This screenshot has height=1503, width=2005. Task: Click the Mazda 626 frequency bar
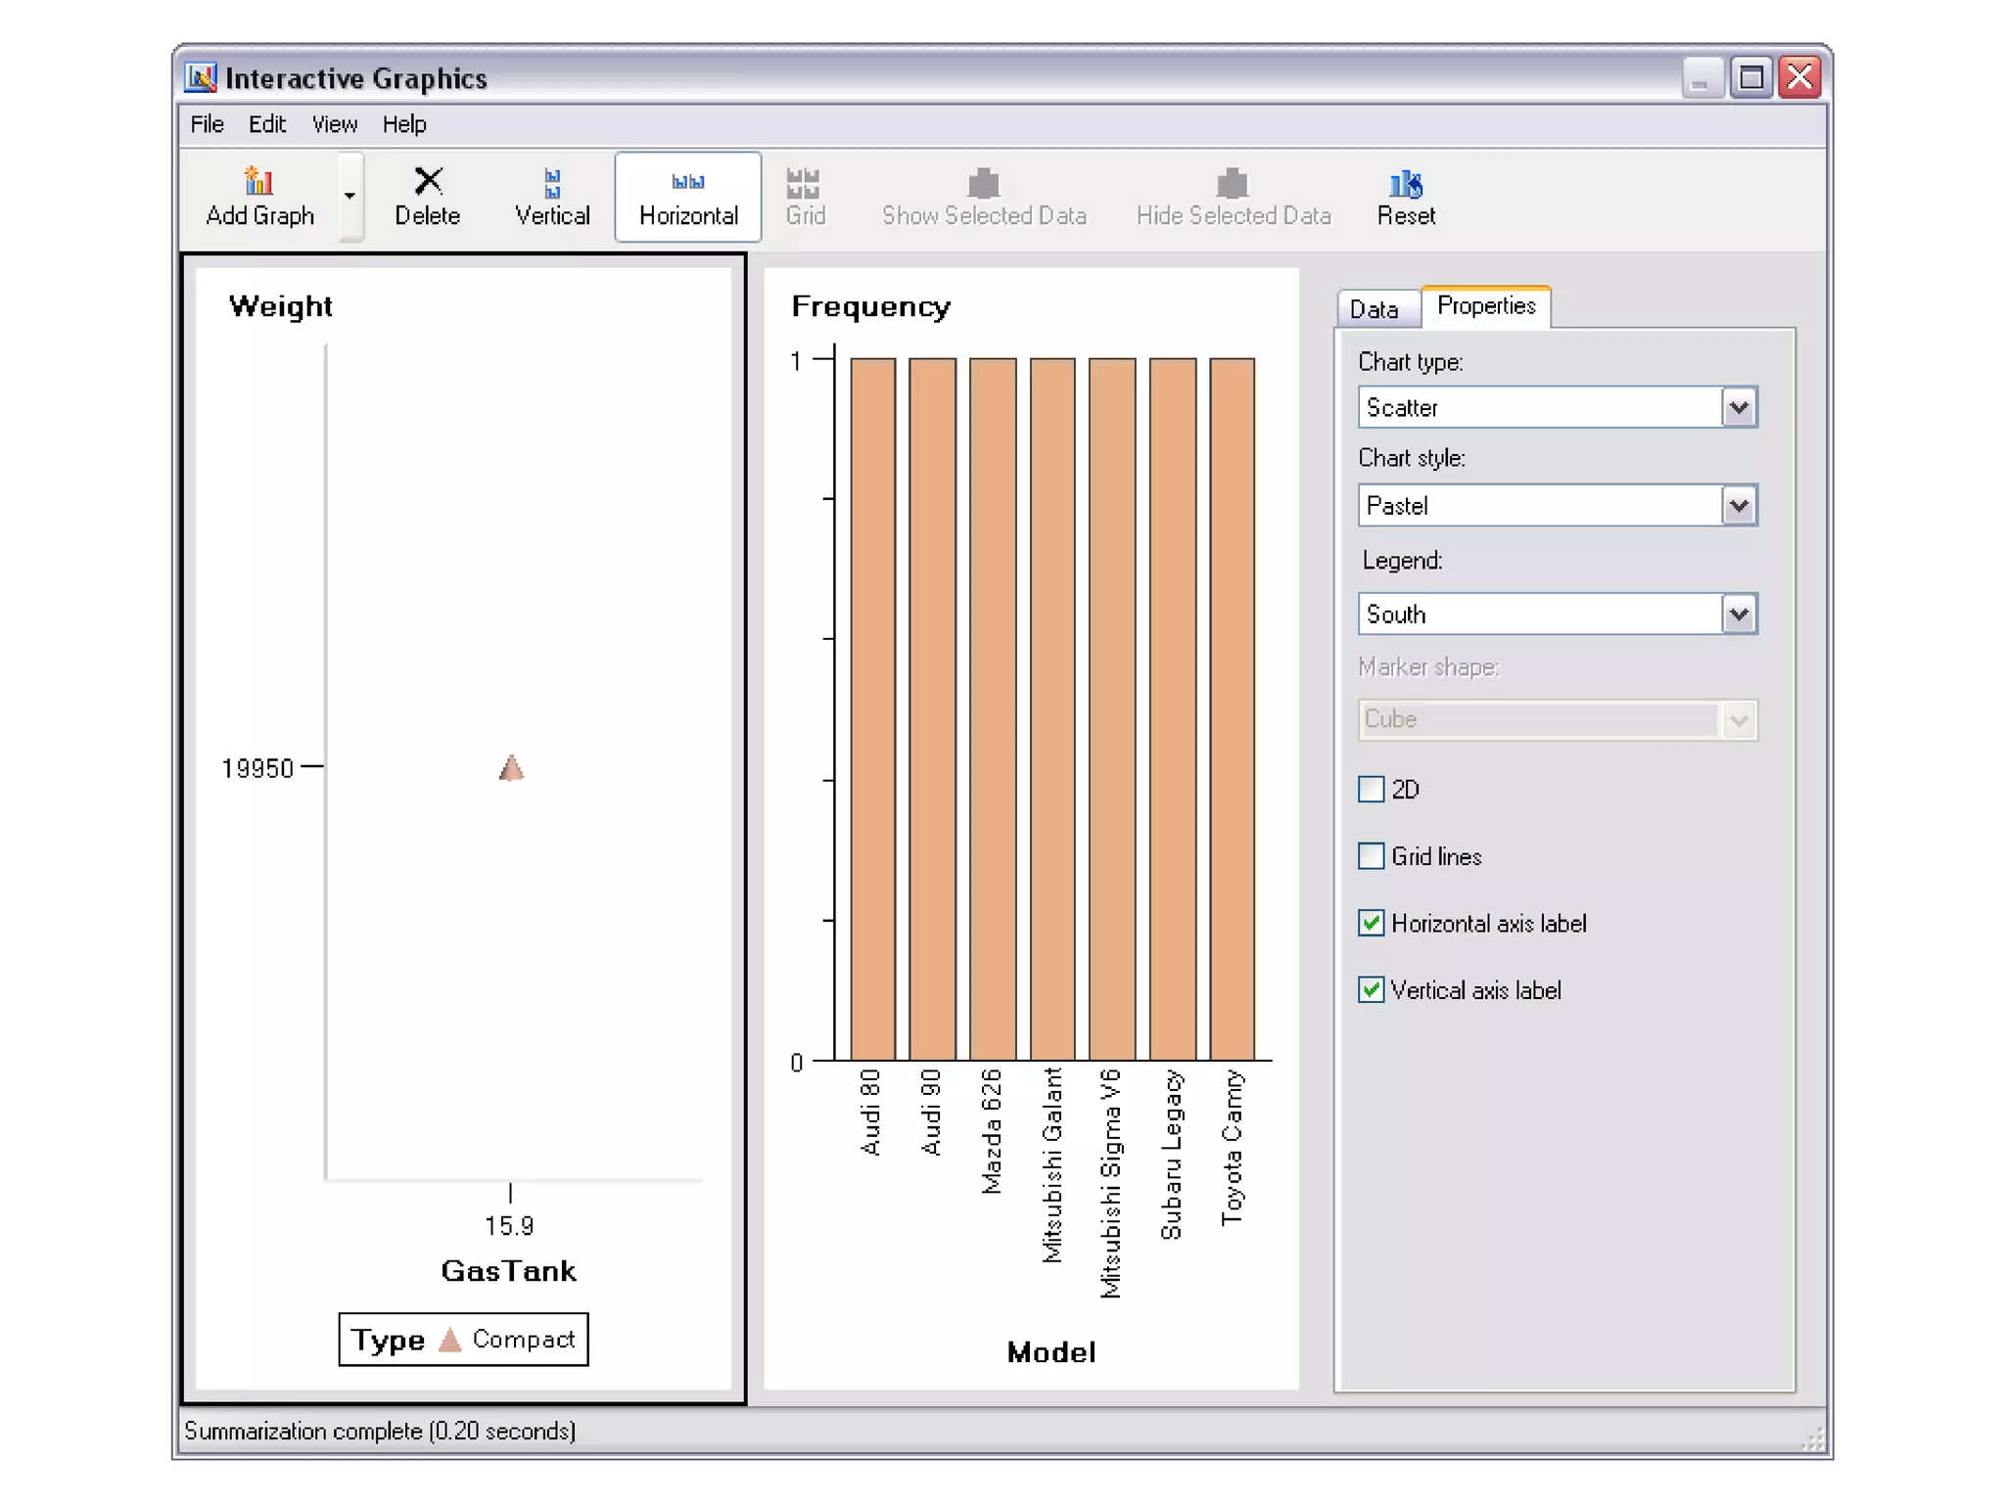[992, 708]
